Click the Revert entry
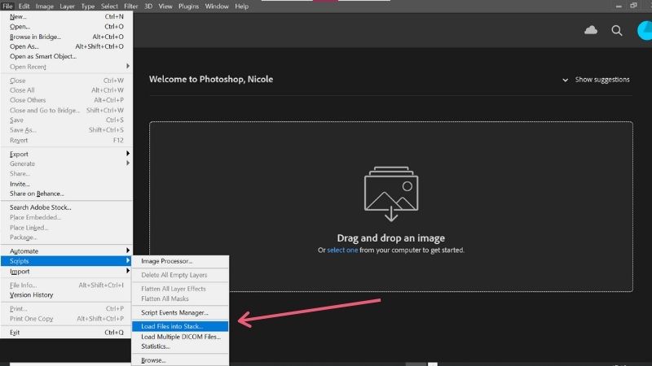 (x=67, y=140)
